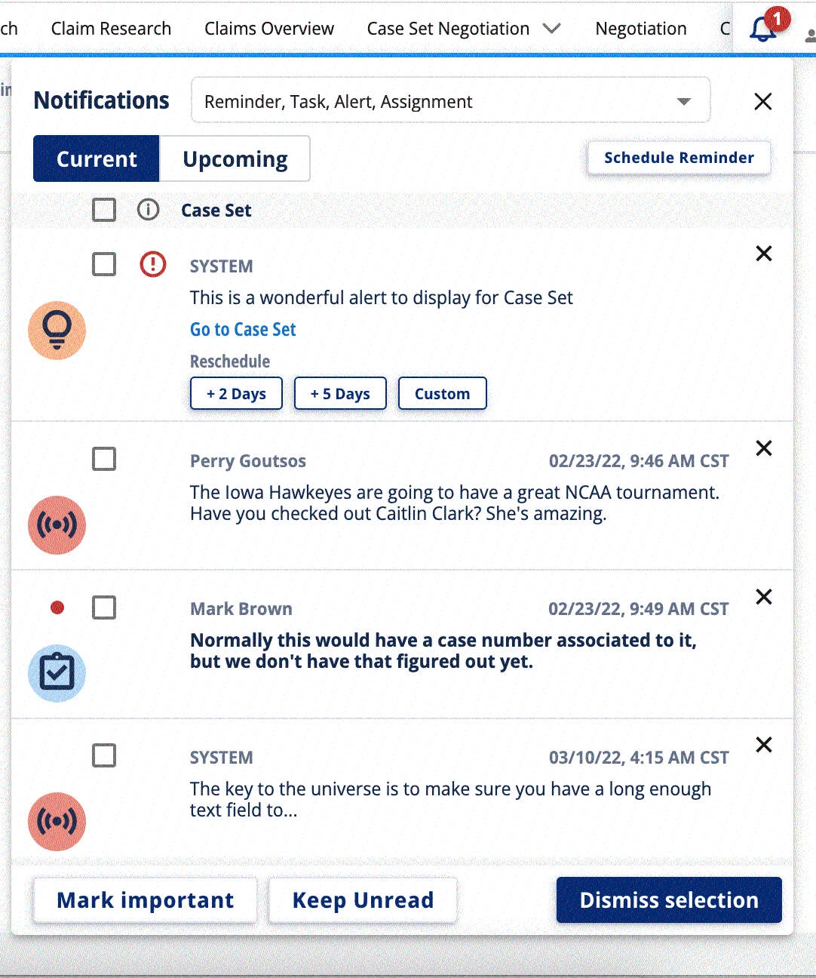The image size is (816, 978).
Task: Check the wonderful alert notification checkbox
Action: pyautogui.click(x=104, y=264)
